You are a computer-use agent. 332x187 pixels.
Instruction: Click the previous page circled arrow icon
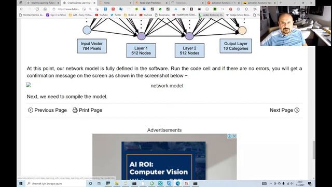coord(31,110)
